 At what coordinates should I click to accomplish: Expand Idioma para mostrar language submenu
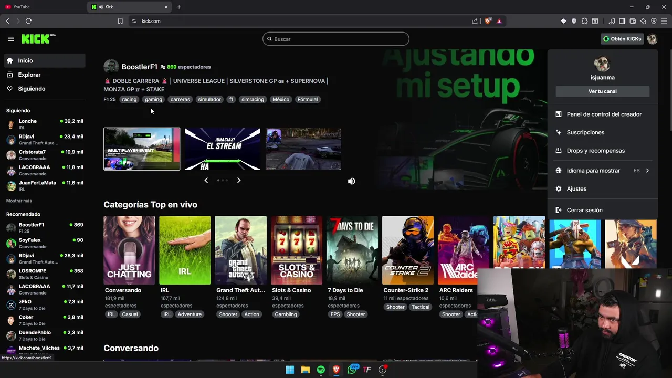click(602, 171)
